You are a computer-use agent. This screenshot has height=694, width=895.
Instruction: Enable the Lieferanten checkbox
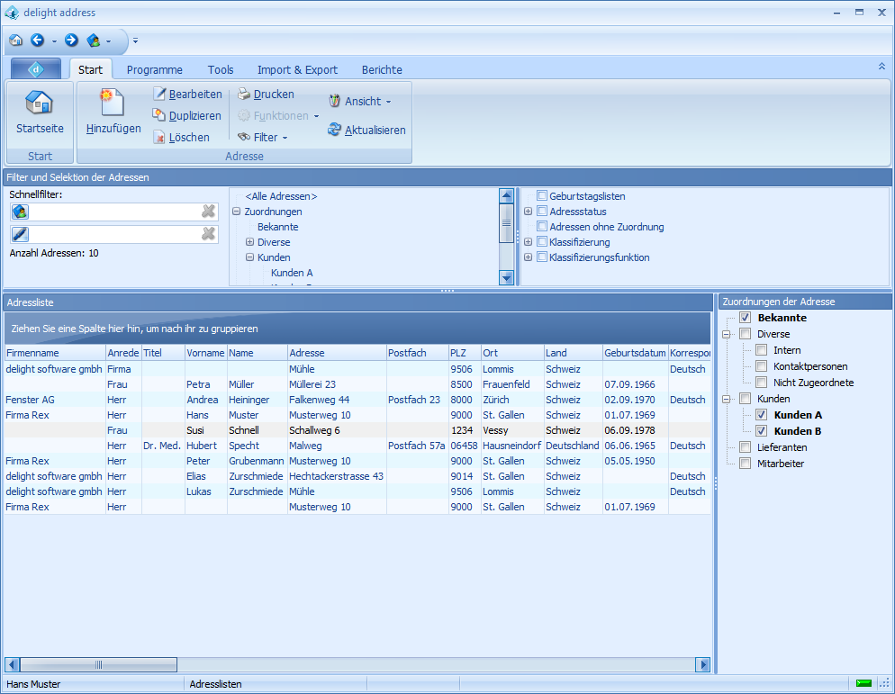745,447
